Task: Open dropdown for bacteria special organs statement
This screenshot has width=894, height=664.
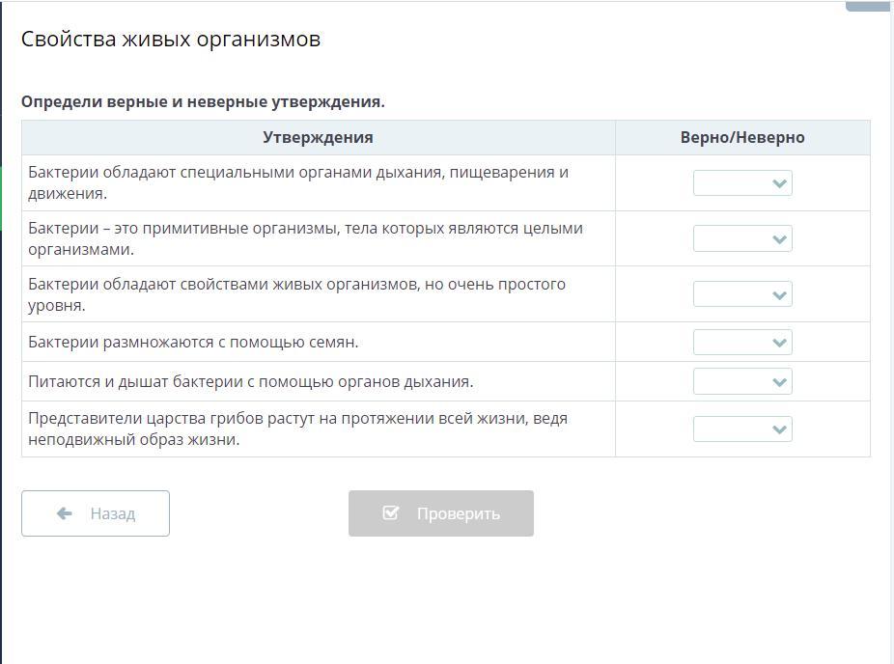Action: [x=742, y=183]
